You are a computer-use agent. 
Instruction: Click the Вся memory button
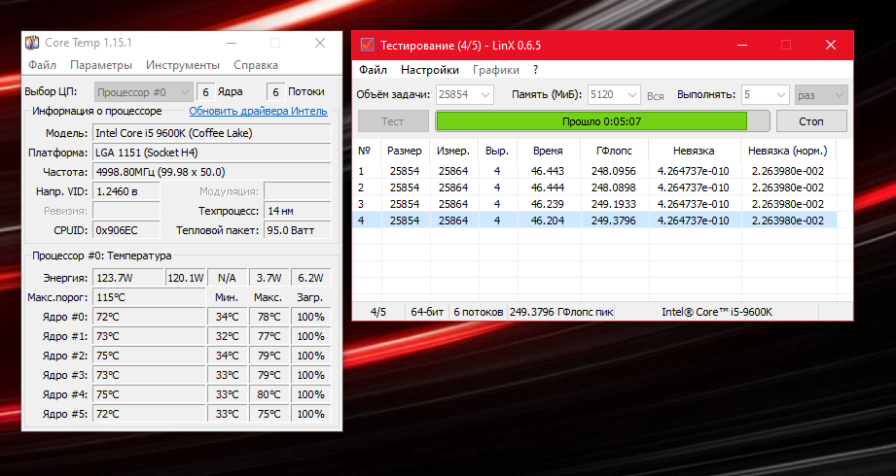click(x=656, y=96)
